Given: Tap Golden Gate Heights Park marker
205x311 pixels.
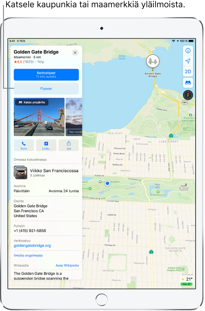Looking at the screenshot, I should (183, 269).
